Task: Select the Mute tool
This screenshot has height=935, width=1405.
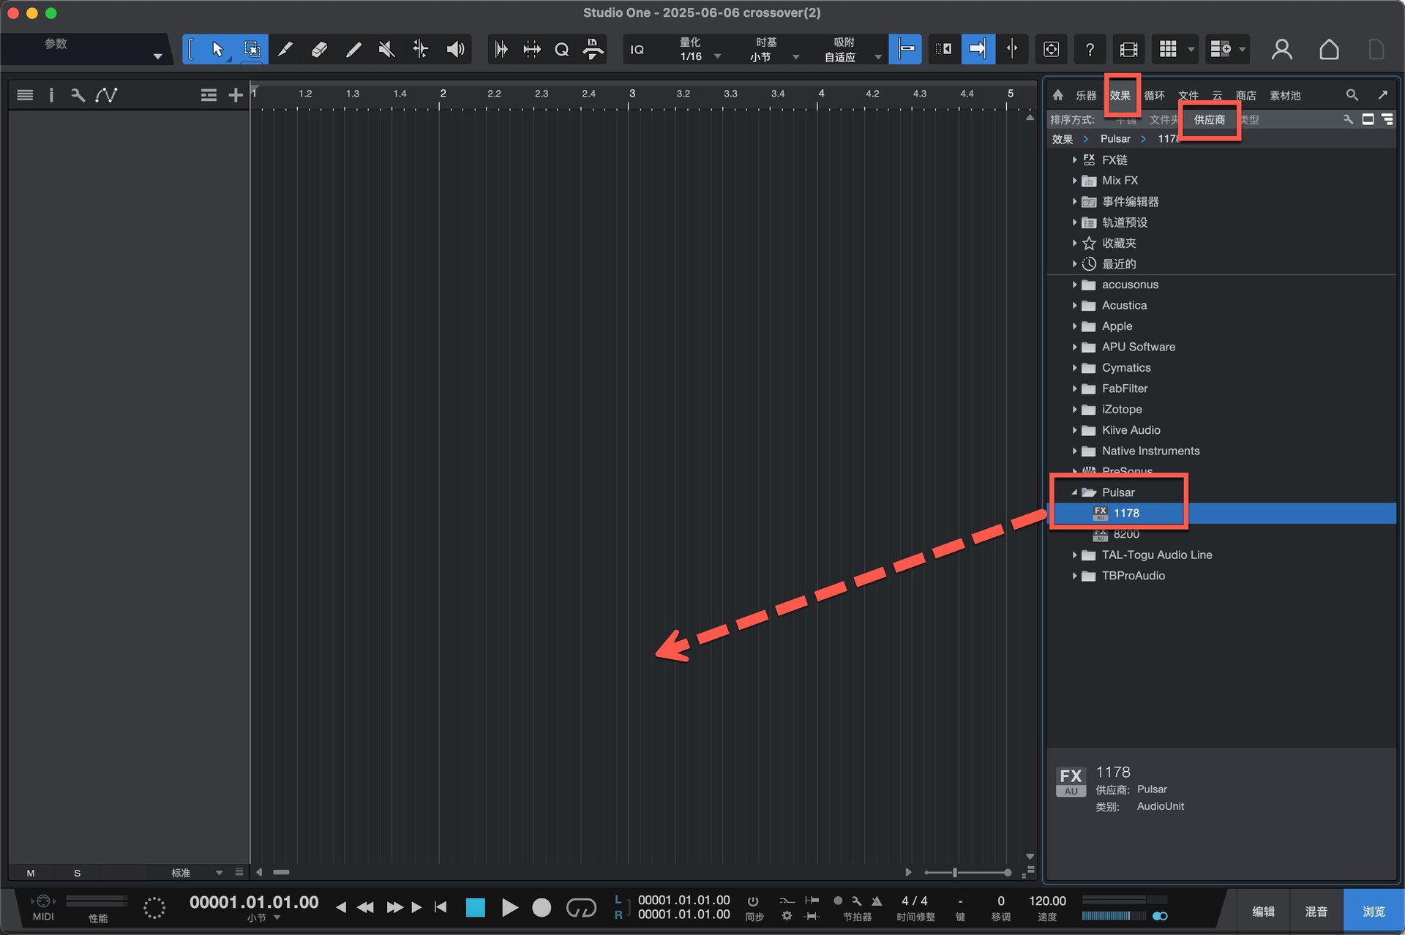Action: (x=387, y=49)
